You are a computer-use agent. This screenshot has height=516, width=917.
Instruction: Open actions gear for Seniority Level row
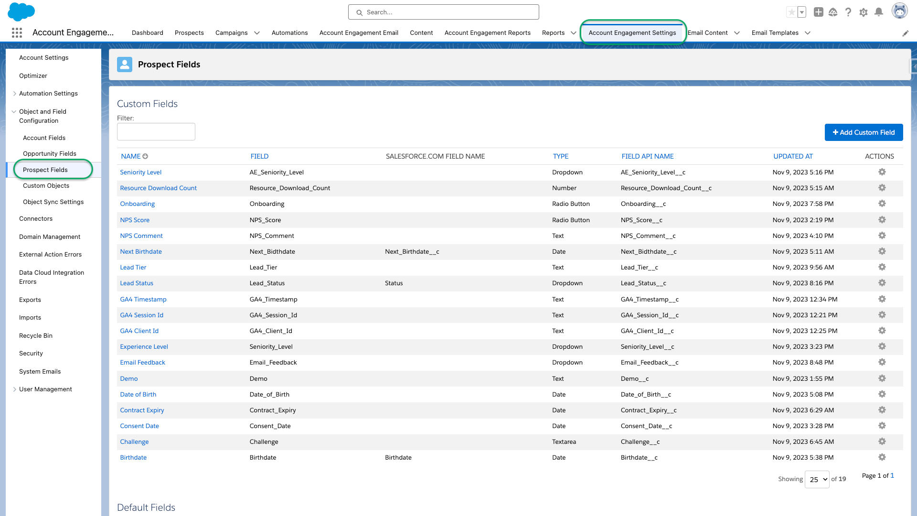882,172
